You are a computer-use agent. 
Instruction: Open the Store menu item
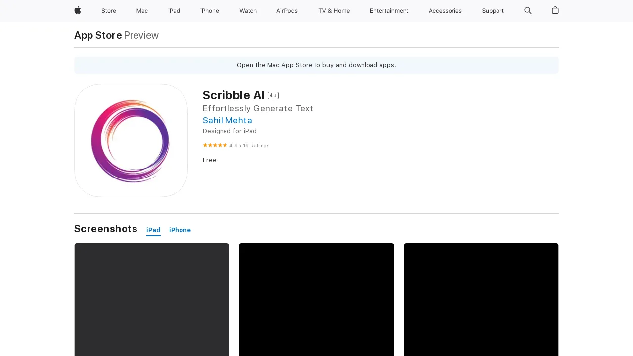coord(109,11)
